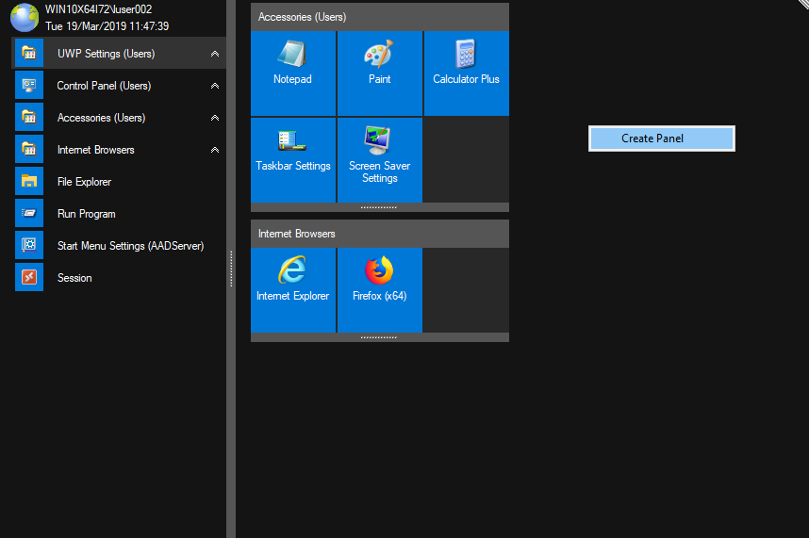Open the Notepad tile

point(292,73)
